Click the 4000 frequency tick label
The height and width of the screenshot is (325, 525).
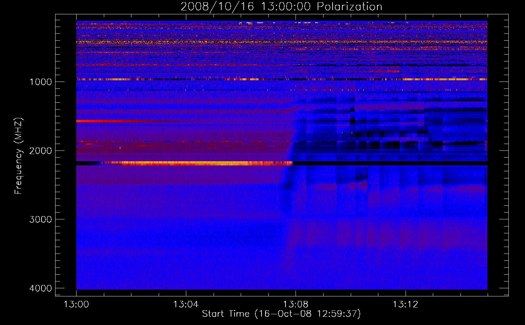pos(41,288)
